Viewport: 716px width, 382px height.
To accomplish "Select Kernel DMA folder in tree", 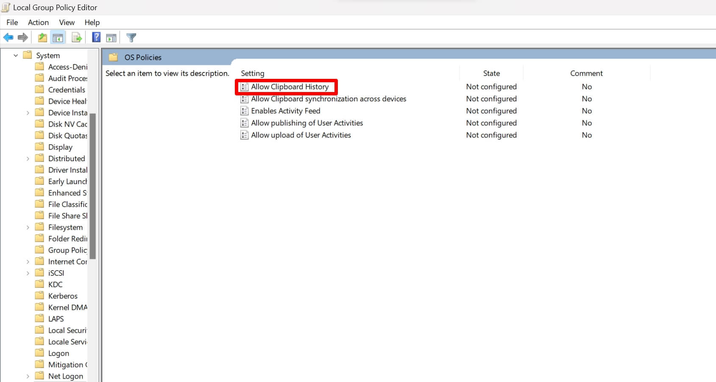I will [x=68, y=307].
